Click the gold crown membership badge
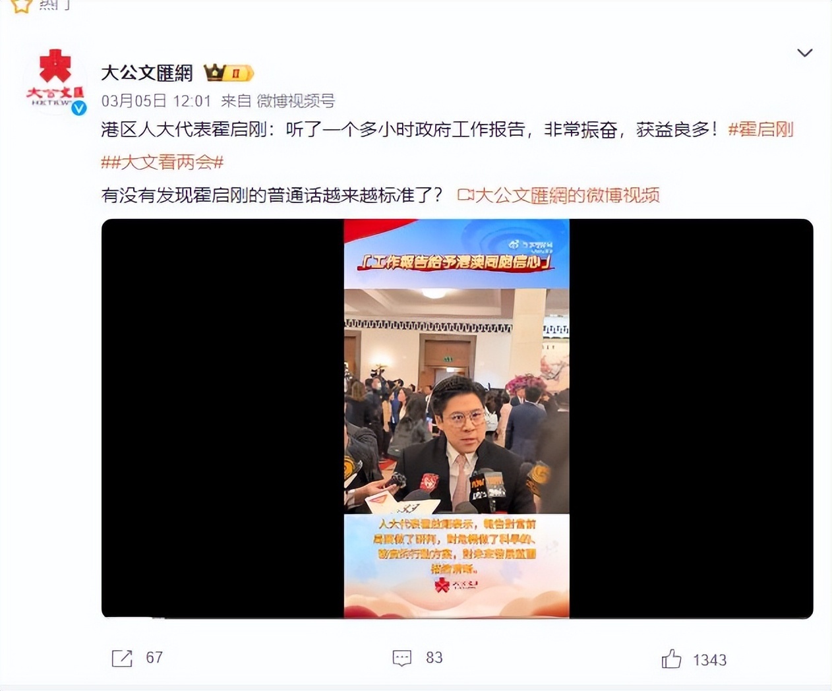Viewport: 832px width, 691px height. click(x=228, y=73)
